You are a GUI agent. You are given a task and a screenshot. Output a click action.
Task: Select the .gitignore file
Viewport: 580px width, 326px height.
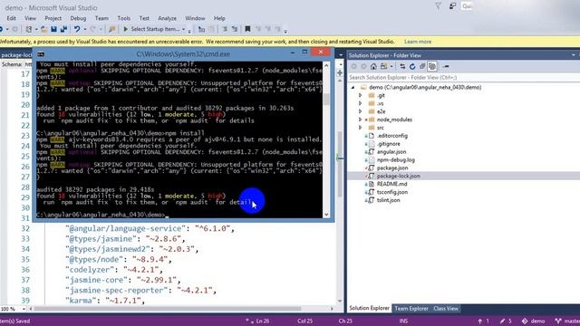[388, 144]
